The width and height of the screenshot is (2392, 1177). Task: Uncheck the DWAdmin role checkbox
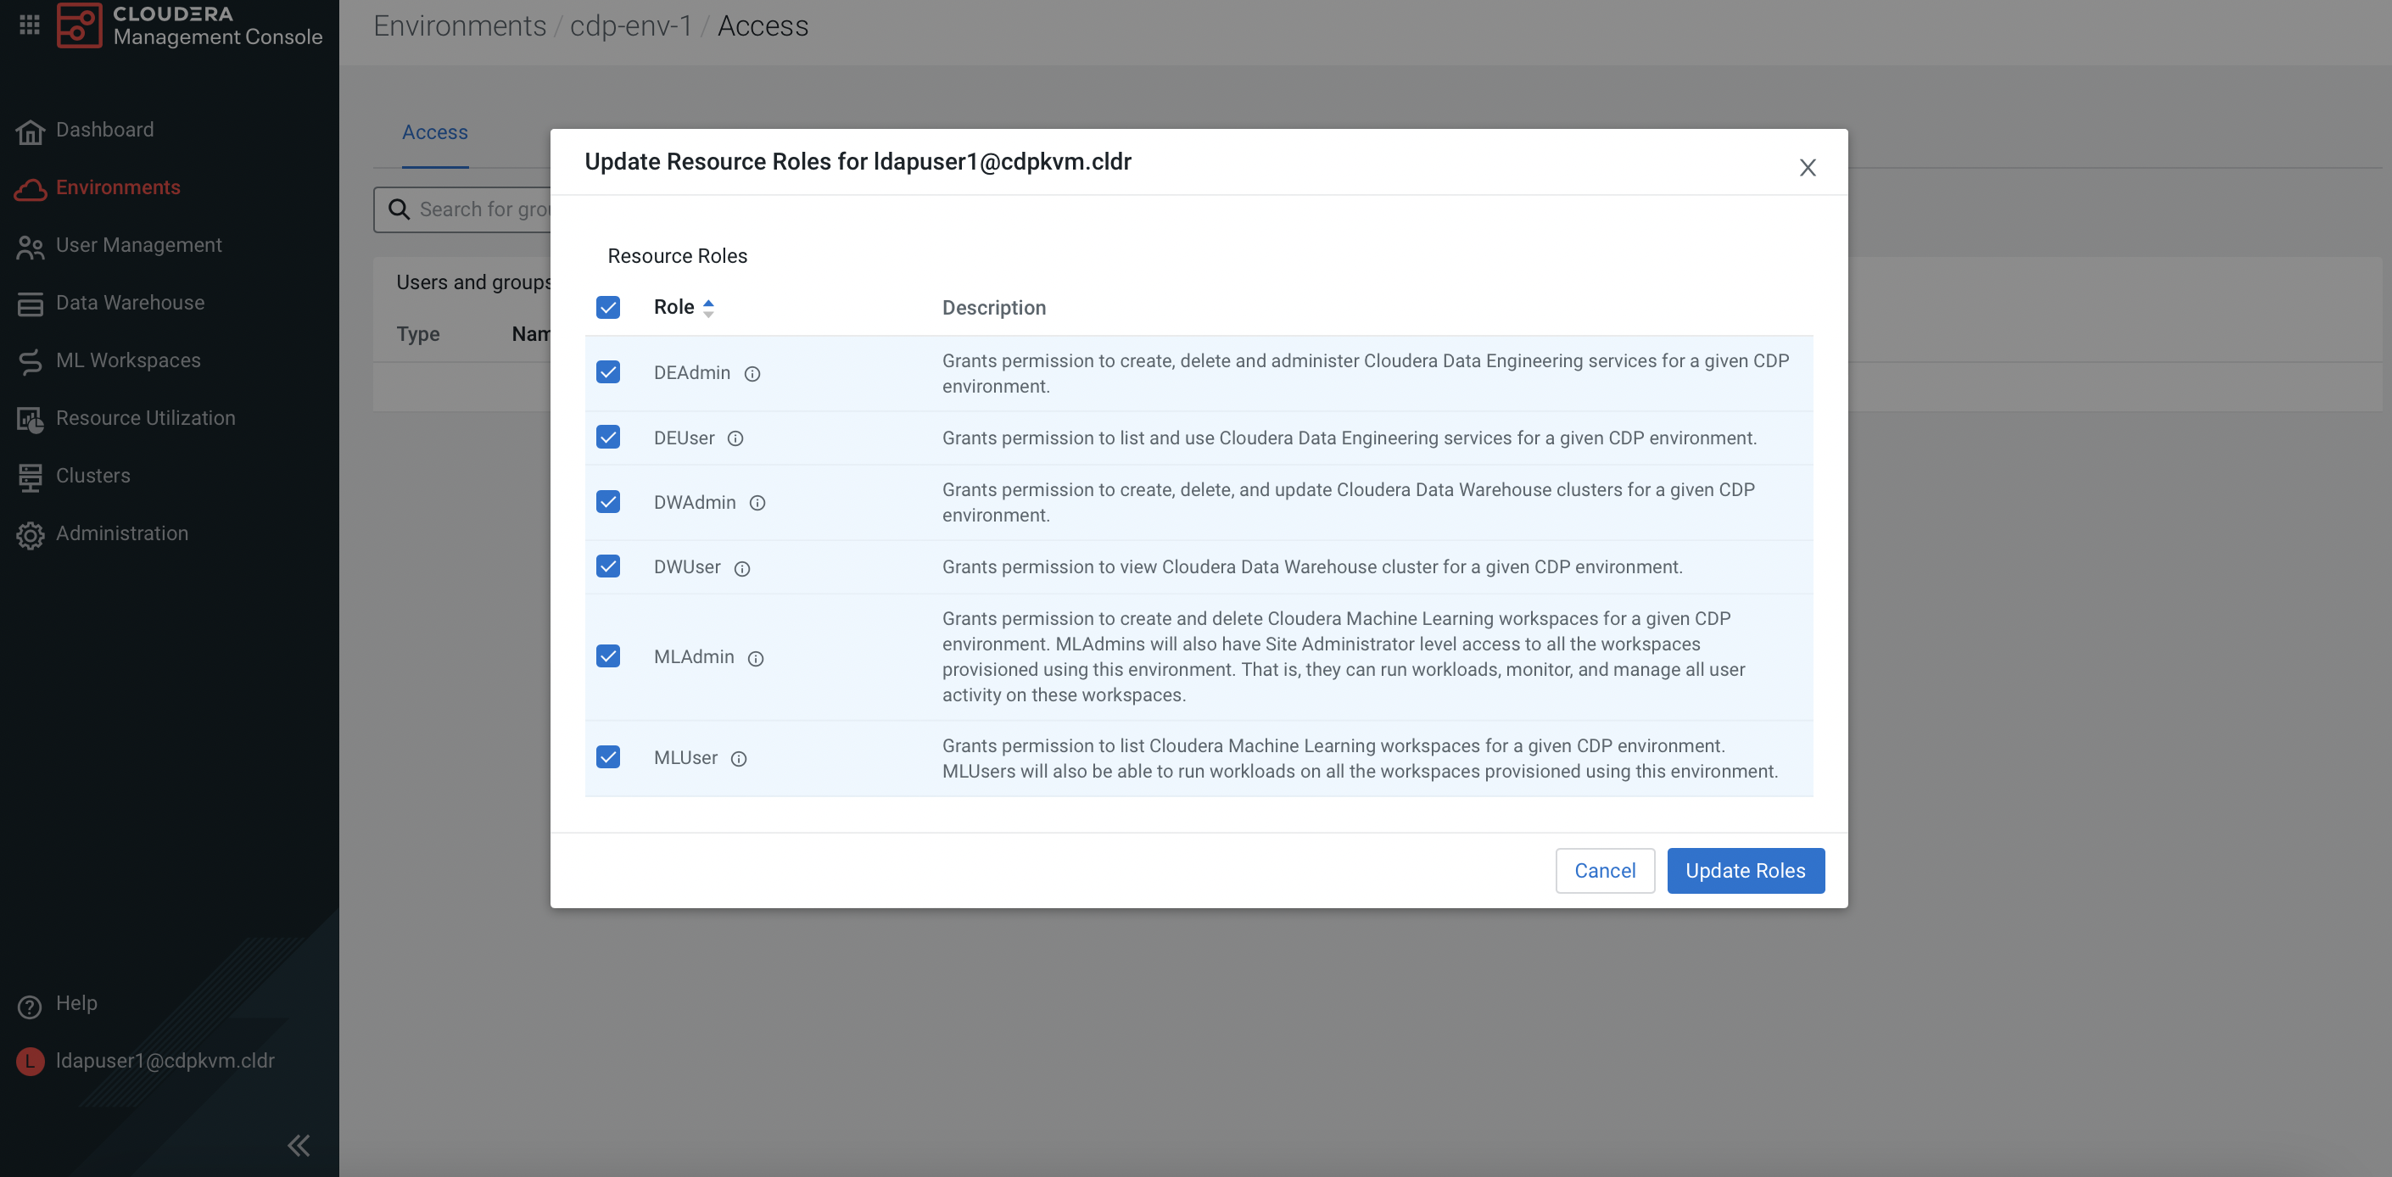coord(608,501)
